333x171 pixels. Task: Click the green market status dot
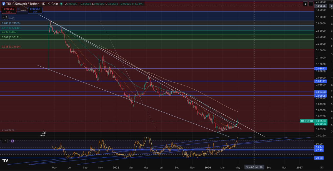coord(61,4)
